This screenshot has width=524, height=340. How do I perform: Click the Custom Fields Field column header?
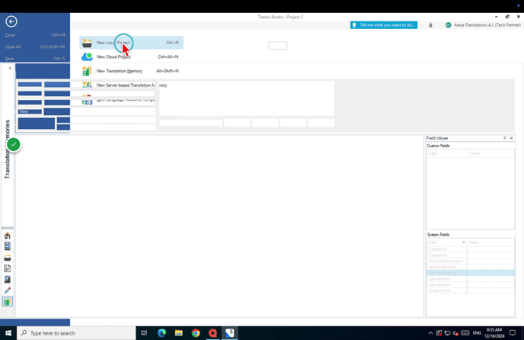[447, 153]
